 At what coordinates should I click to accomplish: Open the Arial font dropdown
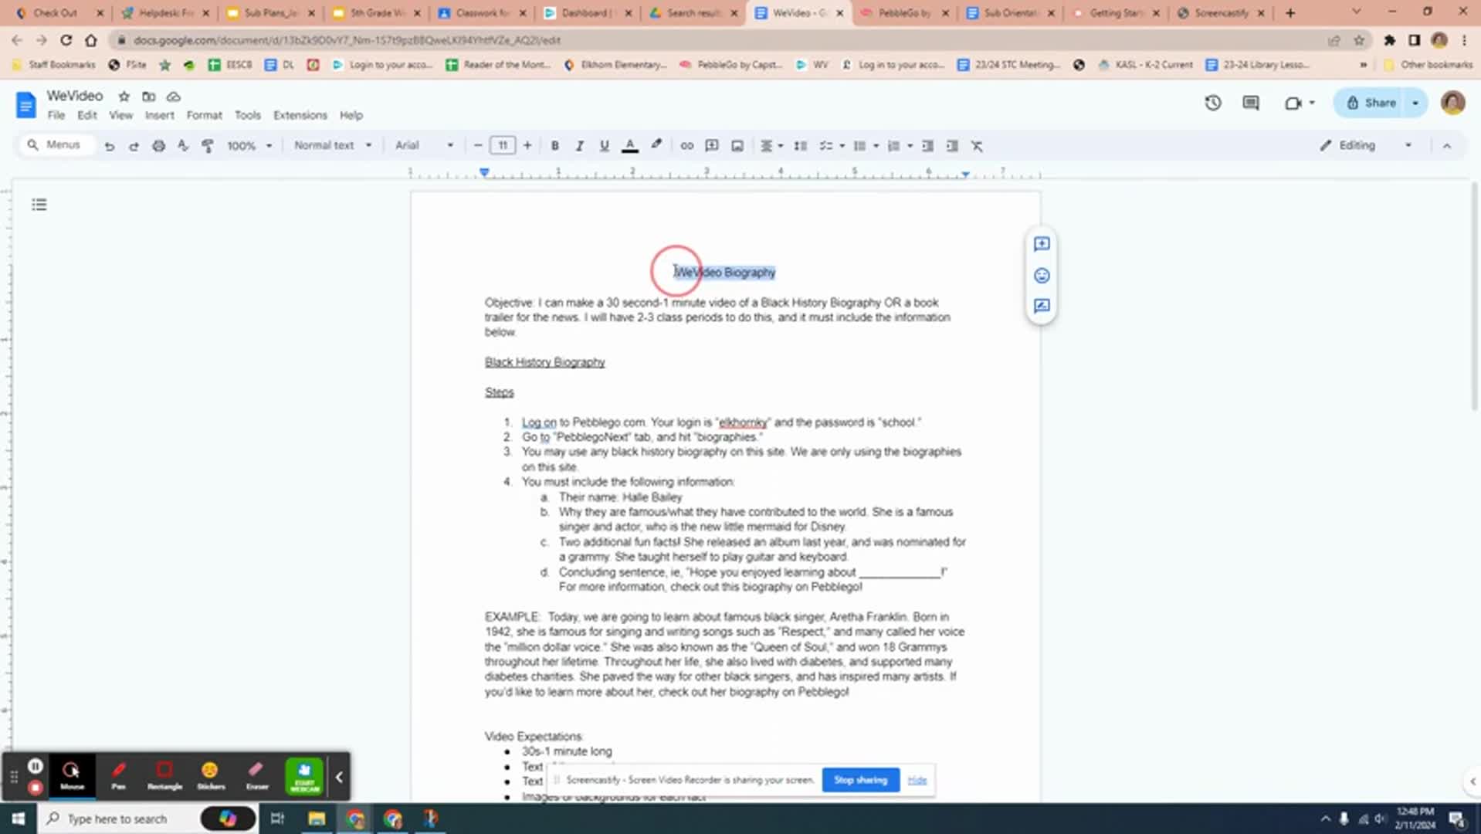pos(424,145)
